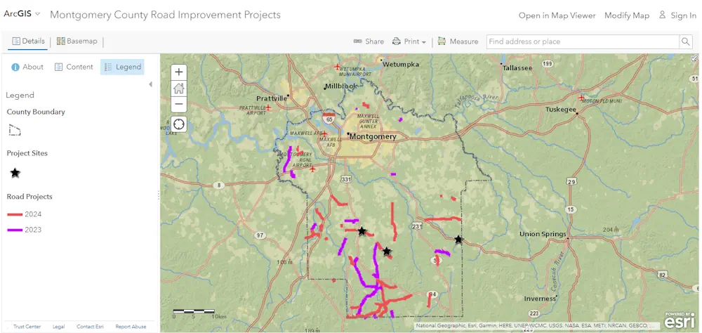Open the Basemap gallery
The height and width of the screenshot is (333, 702).
point(77,41)
